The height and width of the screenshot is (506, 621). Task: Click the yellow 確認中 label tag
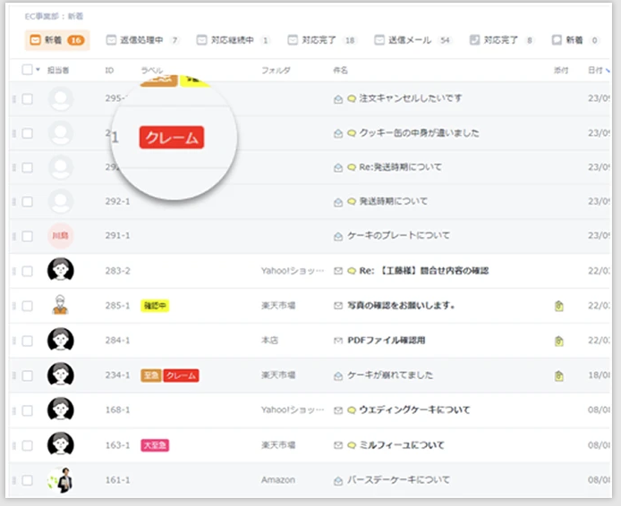click(155, 306)
